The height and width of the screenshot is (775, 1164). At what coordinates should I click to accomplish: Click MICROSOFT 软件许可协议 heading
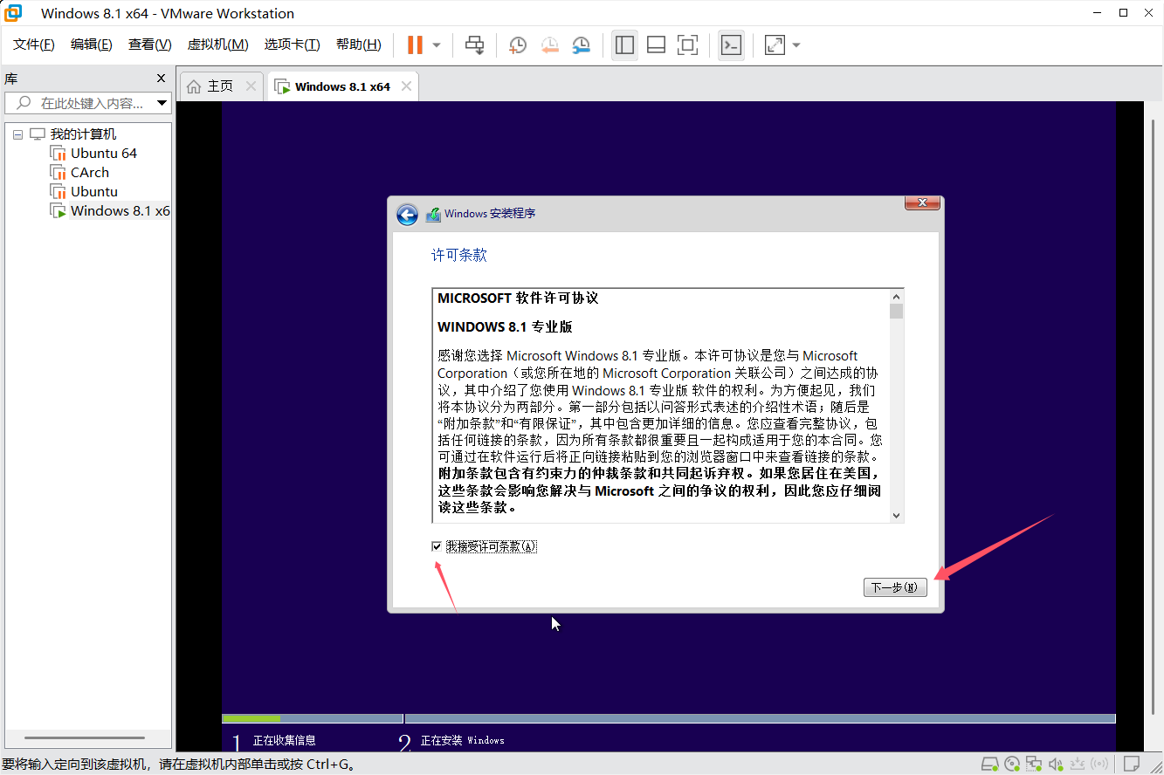pyautogui.click(x=518, y=298)
